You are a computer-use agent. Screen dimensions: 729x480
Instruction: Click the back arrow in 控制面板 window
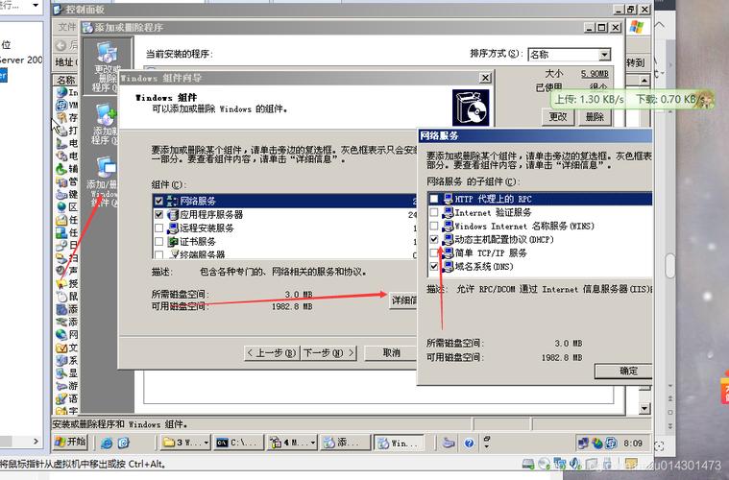[61, 45]
